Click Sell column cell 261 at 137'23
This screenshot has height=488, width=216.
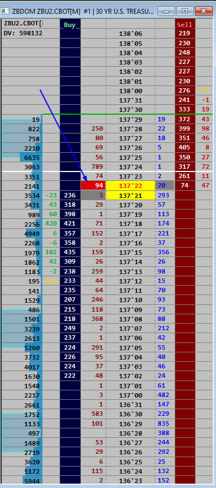coord(185,176)
